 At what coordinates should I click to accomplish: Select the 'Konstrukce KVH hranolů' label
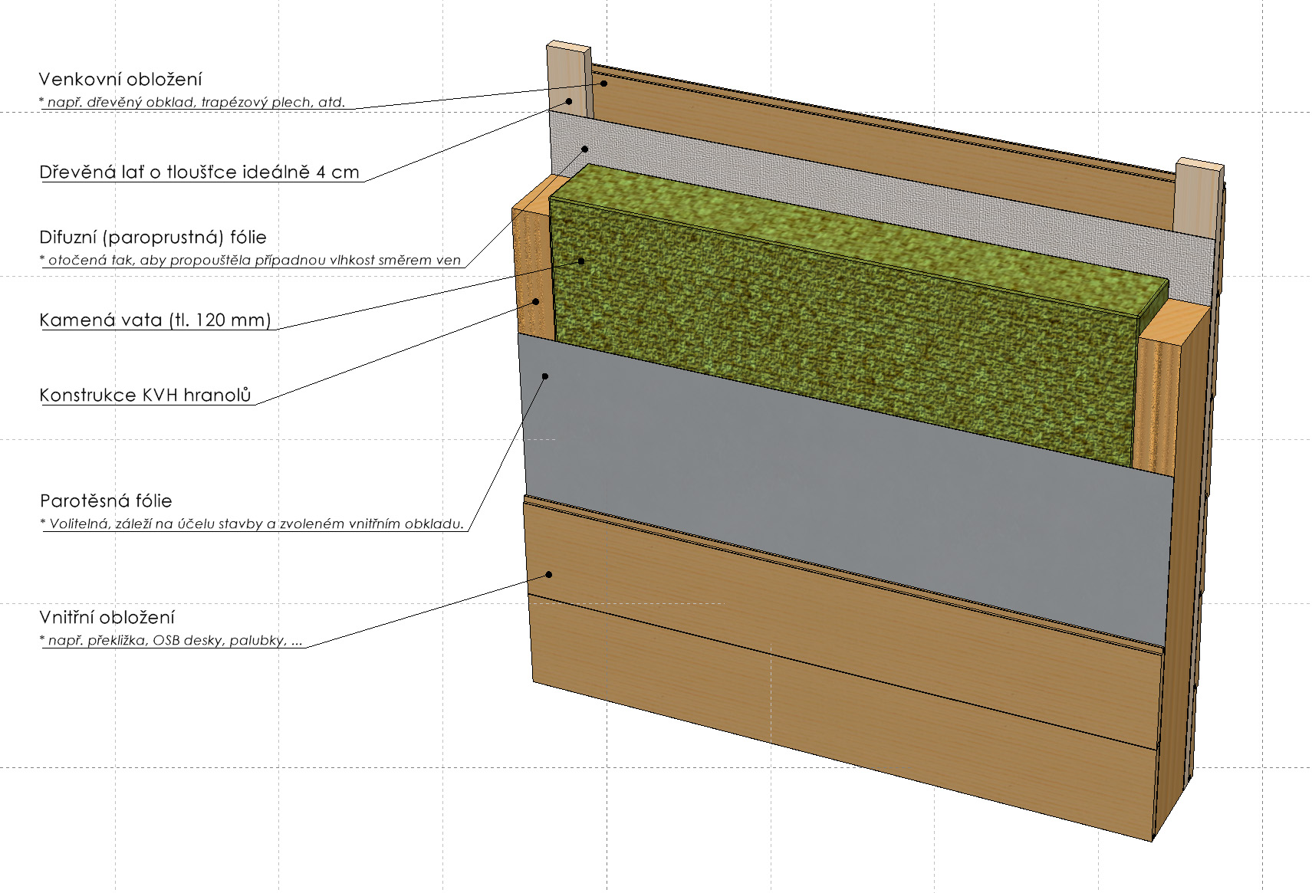point(145,395)
